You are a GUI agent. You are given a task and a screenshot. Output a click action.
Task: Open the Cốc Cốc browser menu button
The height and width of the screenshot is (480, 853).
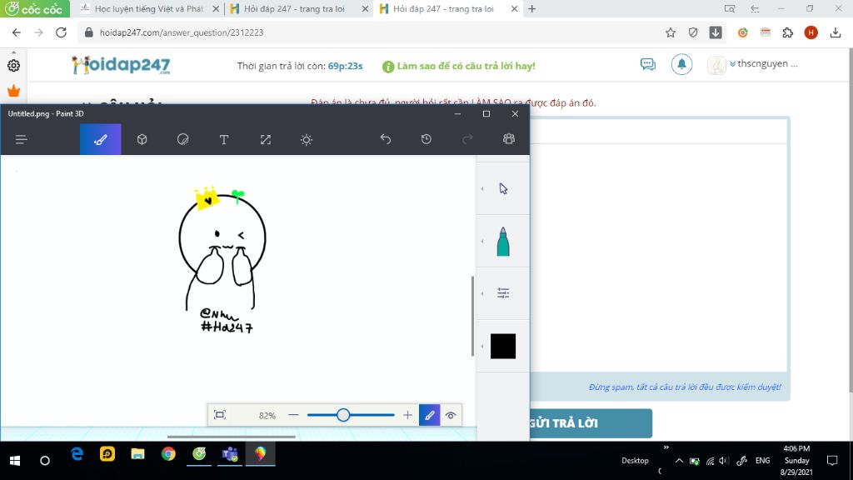35,8
